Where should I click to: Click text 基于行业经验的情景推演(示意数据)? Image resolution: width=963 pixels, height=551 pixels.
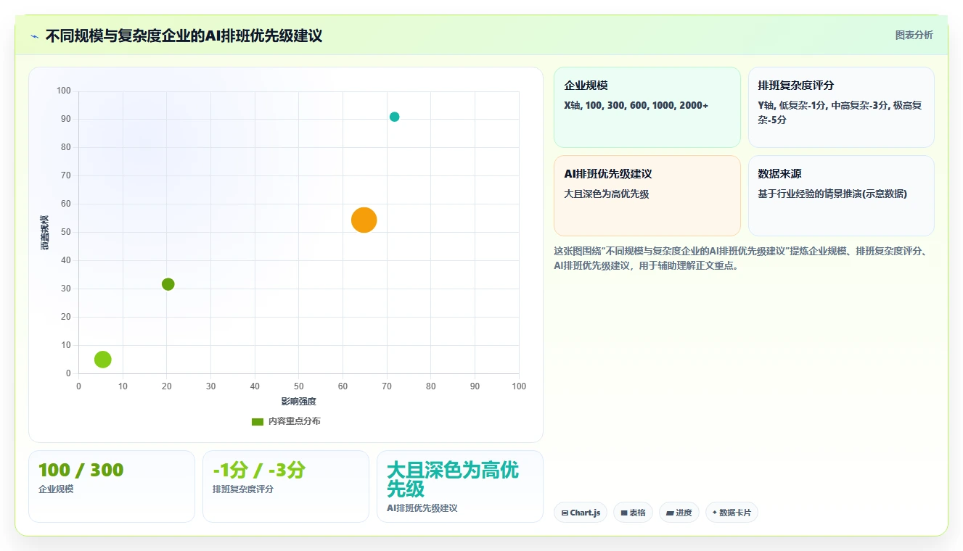click(832, 194)
